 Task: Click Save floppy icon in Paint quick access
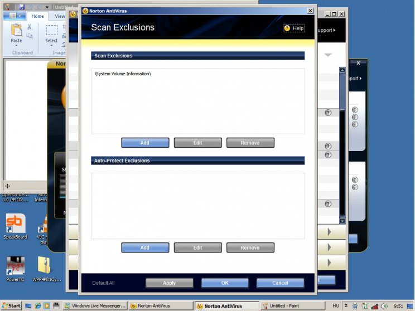(x=21, y=7)
